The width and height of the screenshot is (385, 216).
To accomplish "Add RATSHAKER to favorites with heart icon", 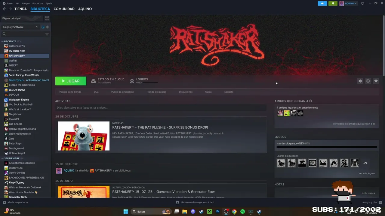I will coord(376,81).
